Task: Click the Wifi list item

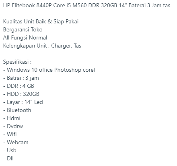Action: (x=10, y=134)
